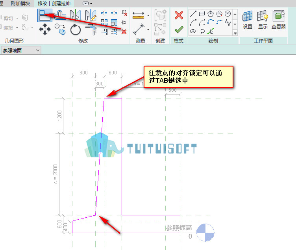The image size is (296, 250).
Task: Select the Copy tool
Action: point(60,29)
